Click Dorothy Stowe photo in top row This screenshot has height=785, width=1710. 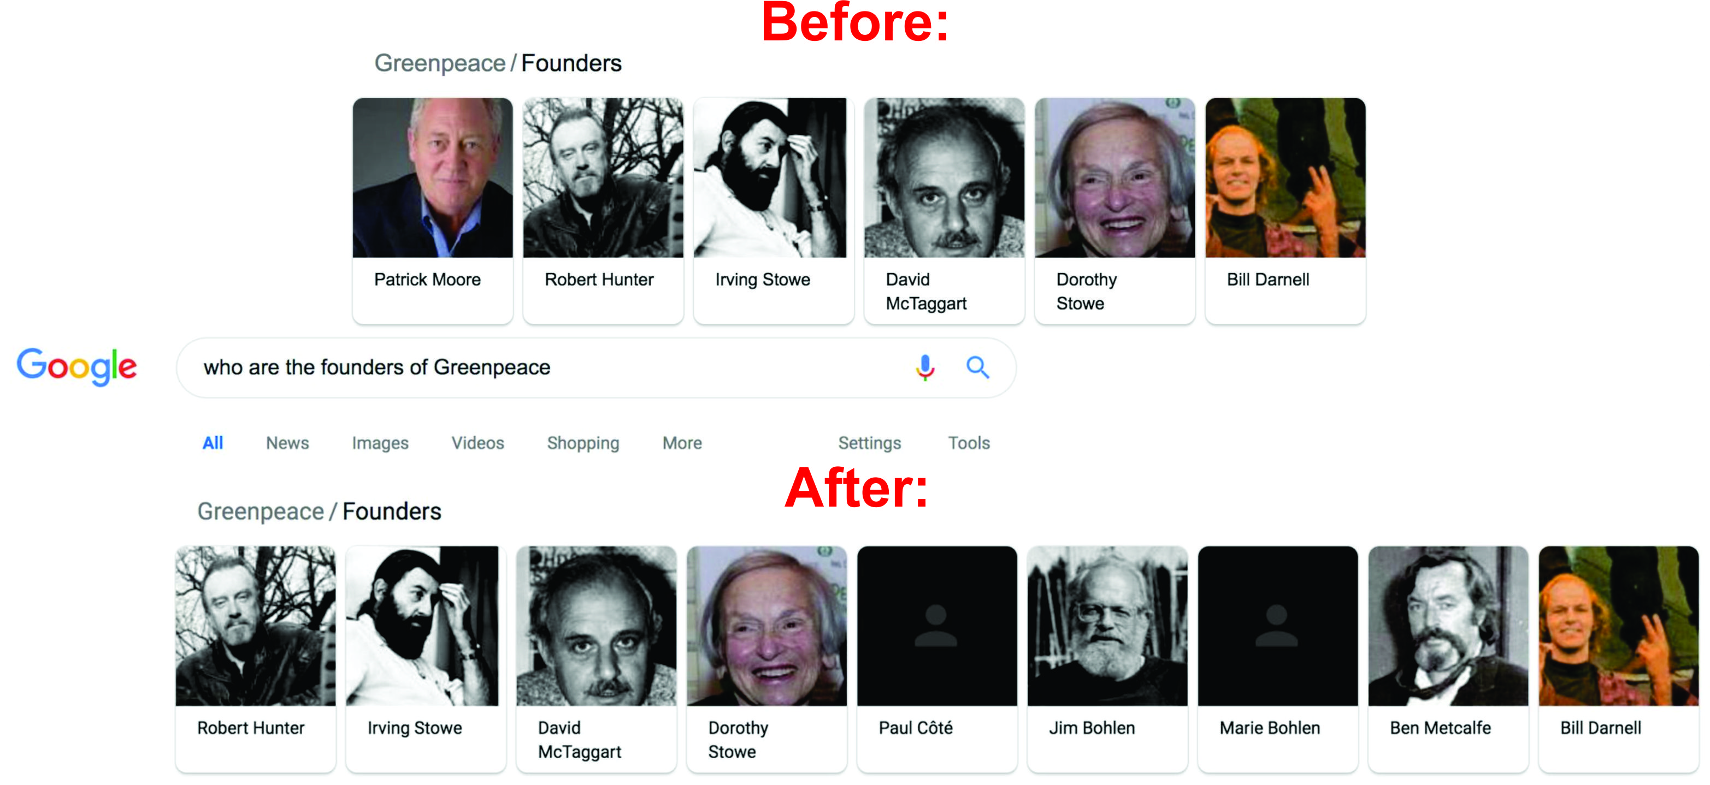[1115, 177]
